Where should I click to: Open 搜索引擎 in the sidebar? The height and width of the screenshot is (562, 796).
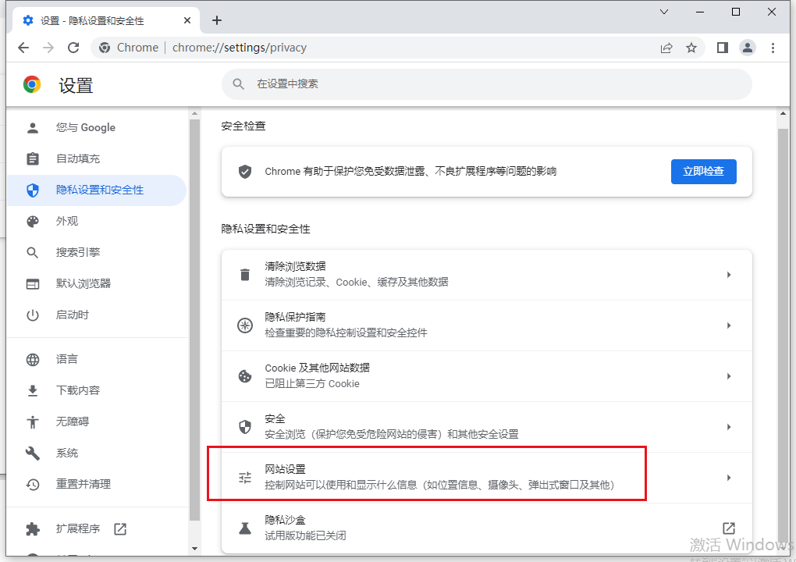tap(97, 252)
